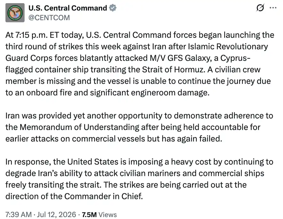Click the U.S. Central Command profile avatar
The image size is (283, 219).
15,12
